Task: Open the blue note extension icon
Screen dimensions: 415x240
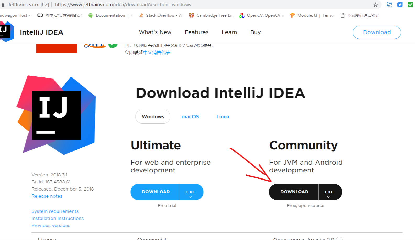Action: 400,5
